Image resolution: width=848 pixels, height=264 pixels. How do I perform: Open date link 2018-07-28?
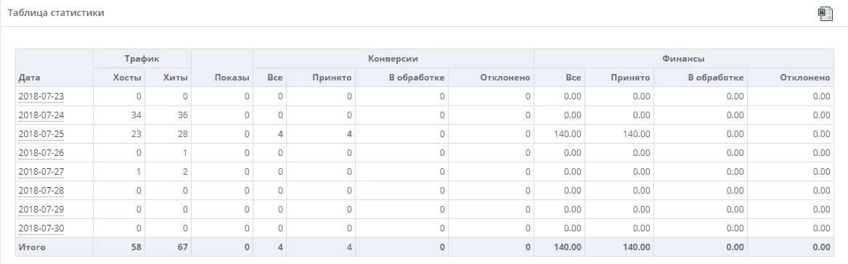41,191
